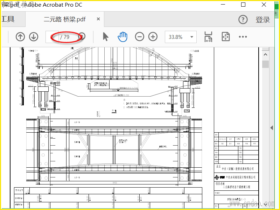Expand the right side panel arrow
Screen dimensions: 280x210
pos(272,128)
